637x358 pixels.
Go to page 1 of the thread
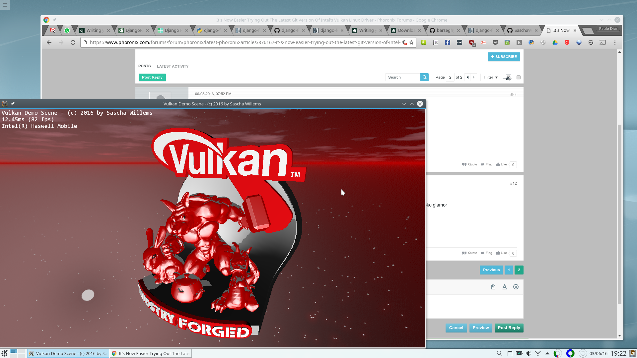[x=509, y=270]
